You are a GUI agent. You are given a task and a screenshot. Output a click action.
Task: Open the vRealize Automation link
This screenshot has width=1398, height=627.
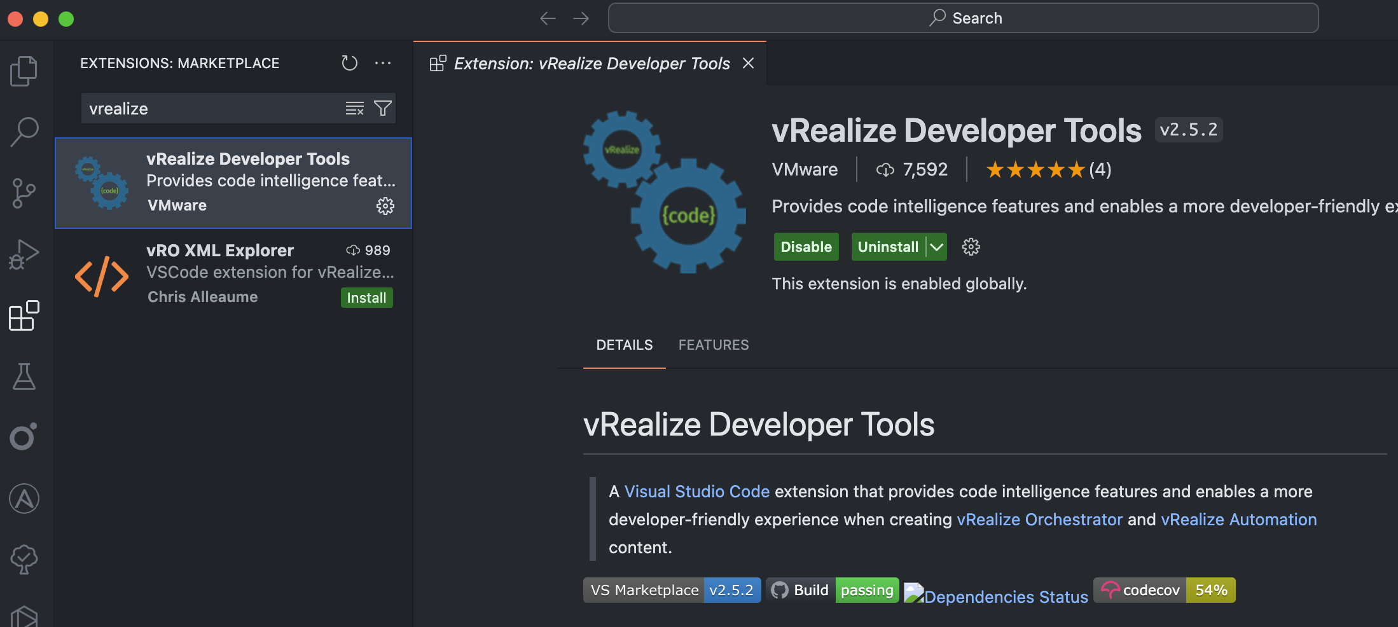coord(1238,520)
